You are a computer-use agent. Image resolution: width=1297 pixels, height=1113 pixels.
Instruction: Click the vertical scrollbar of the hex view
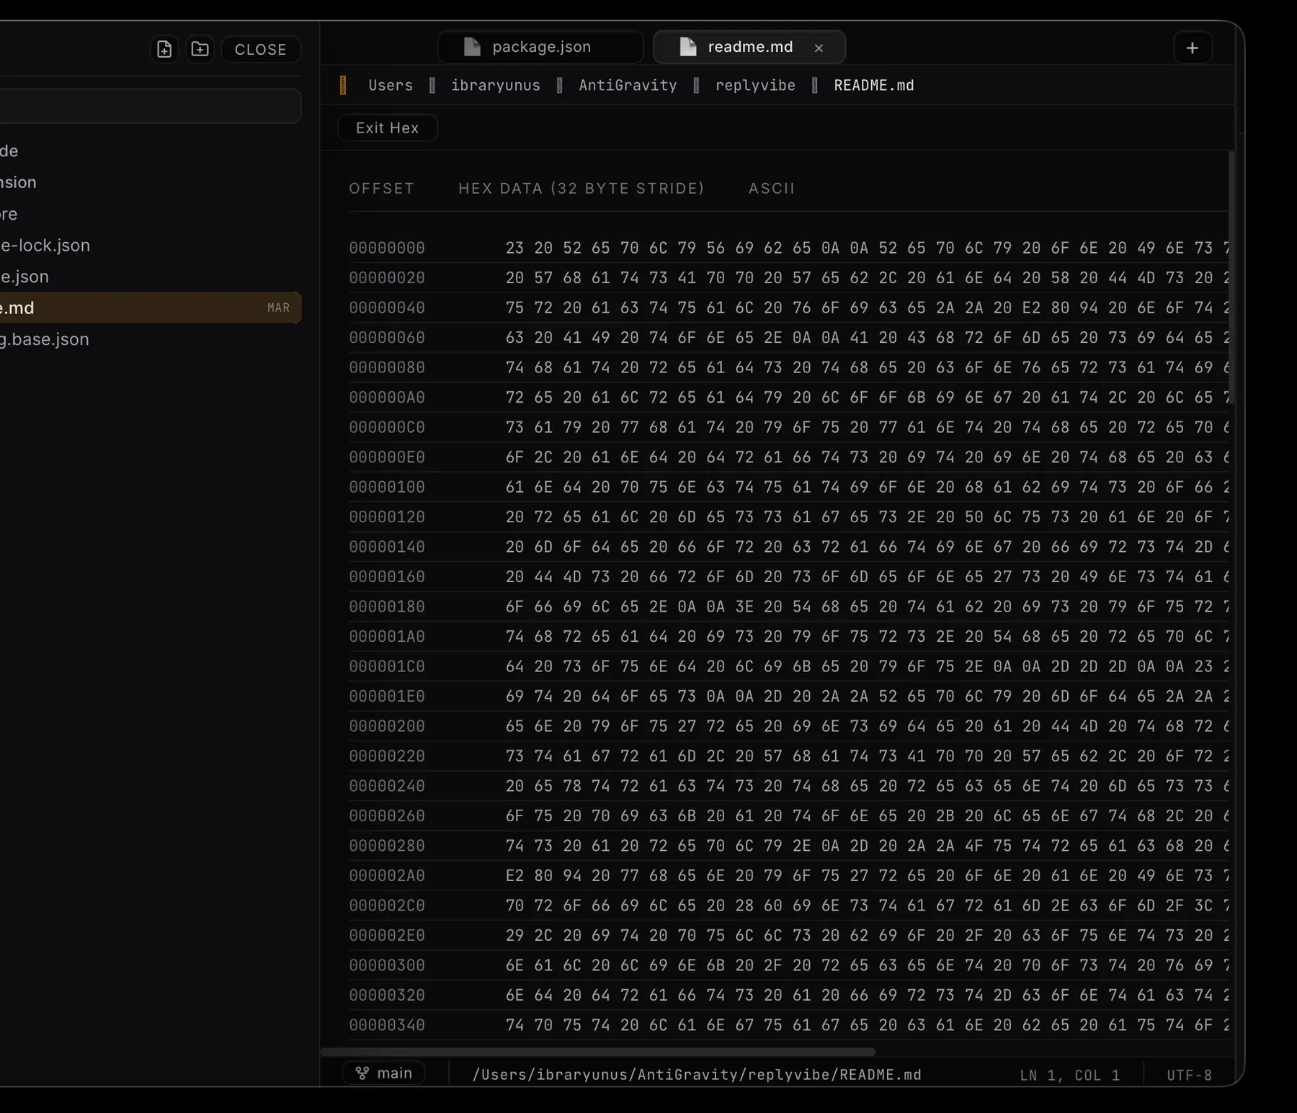(1231, 277)
